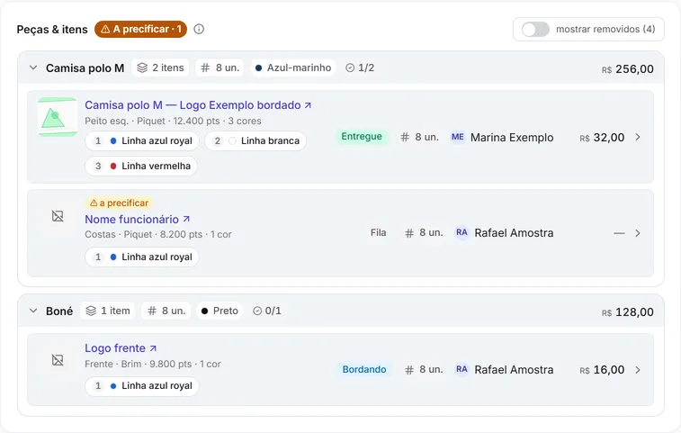Click hash icon on Logo frente row
Screen dimensions: 681x433
click(409, 370)
